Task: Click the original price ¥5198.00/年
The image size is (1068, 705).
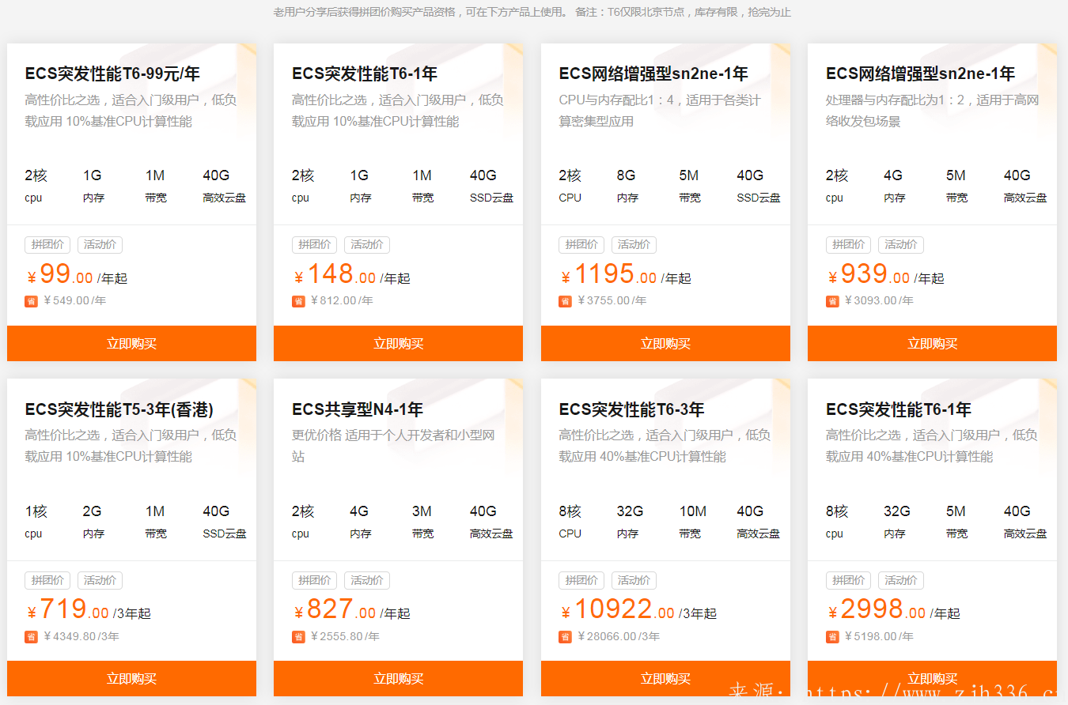Action: tap(879, 637)
